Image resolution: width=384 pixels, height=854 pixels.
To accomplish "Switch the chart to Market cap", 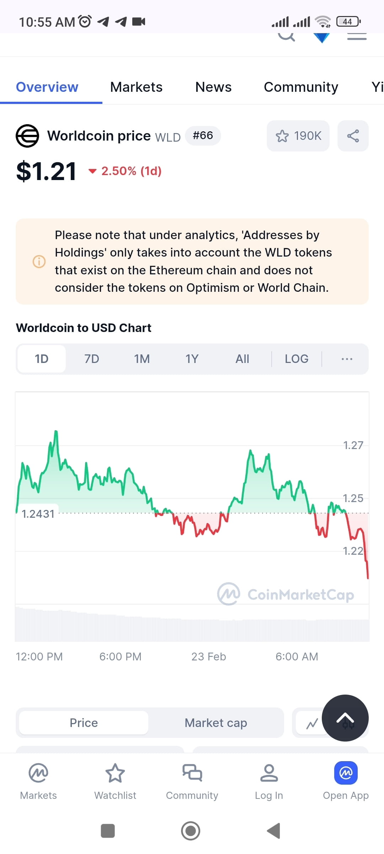I will 215,722.
